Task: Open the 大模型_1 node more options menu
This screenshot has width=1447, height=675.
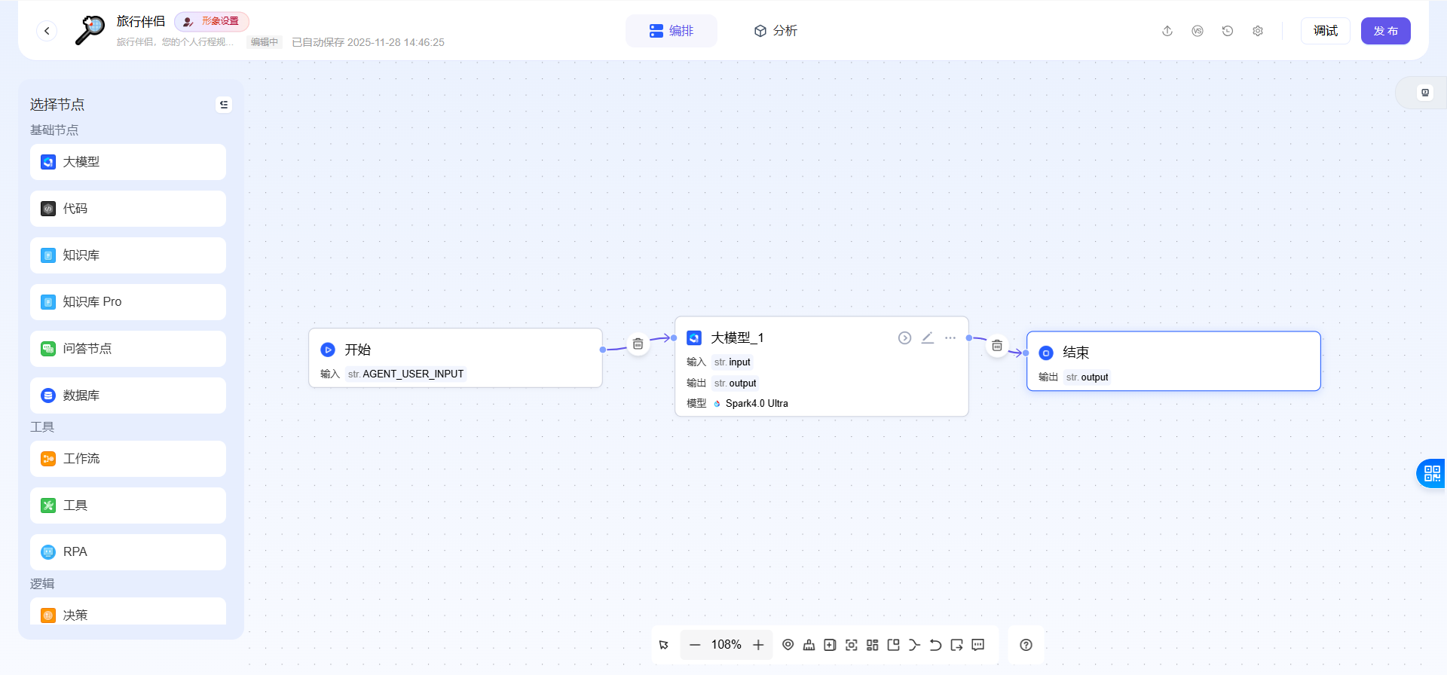Action: click(950, 338)
